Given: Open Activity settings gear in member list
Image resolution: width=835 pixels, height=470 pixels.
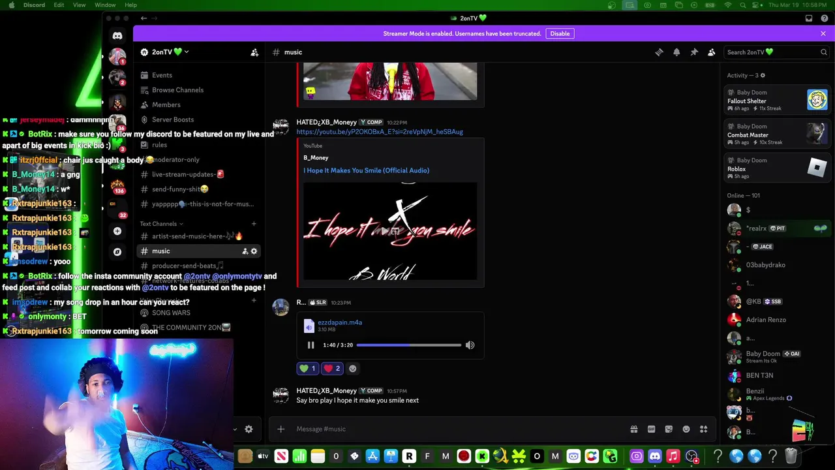Looking at the screenshot, I should 763,76.
